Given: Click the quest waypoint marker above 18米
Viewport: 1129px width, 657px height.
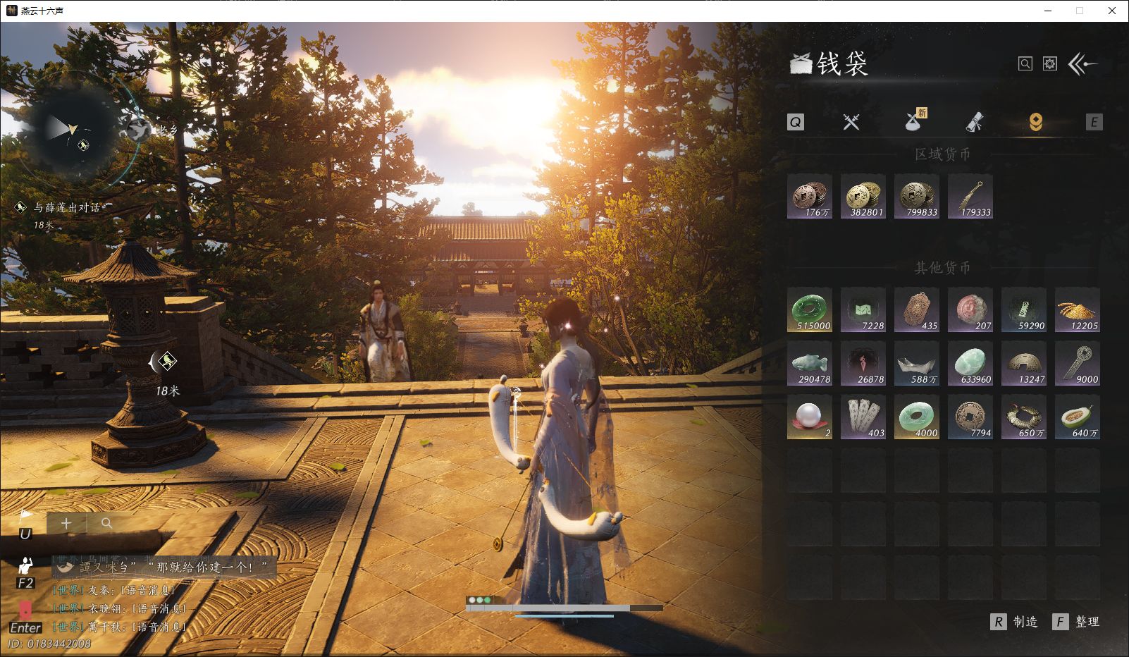Looking at the screenshot, I should pos(166,362).
